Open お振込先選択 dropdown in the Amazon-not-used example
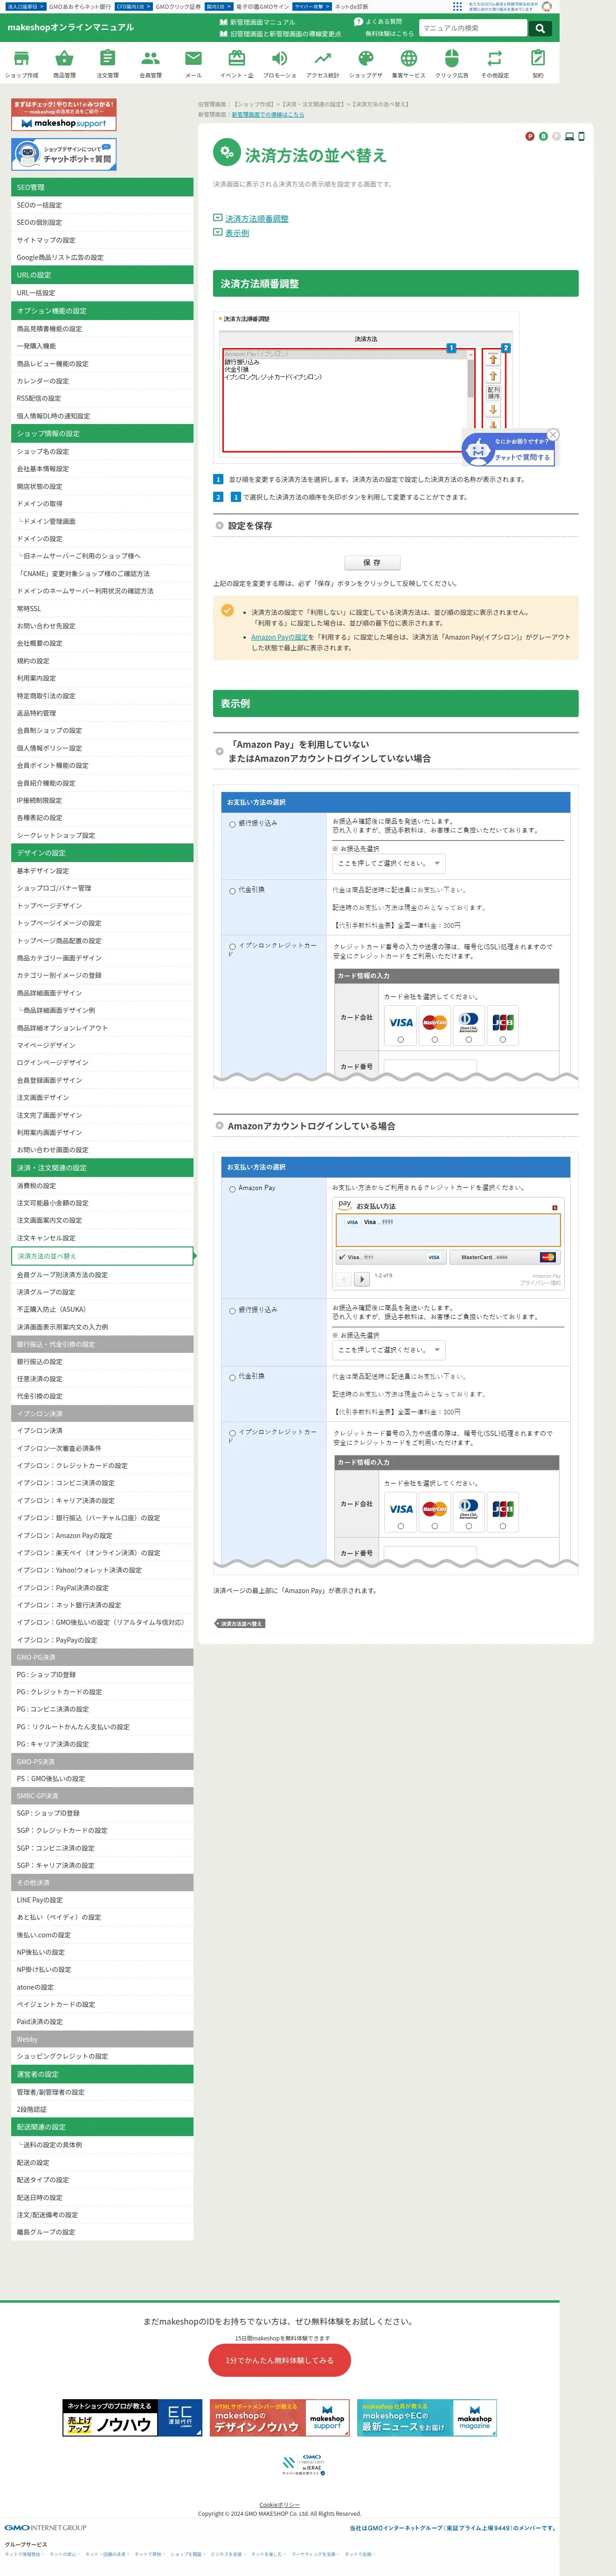Image resolution: width=616 pixels, height=2576 pixels. [x=389, y=863]
